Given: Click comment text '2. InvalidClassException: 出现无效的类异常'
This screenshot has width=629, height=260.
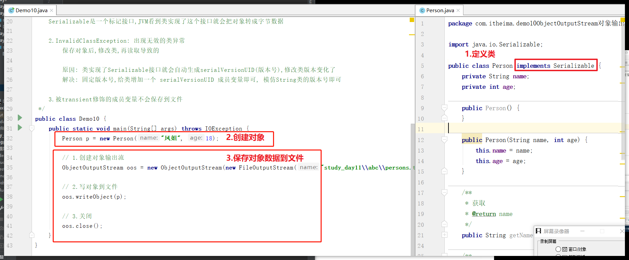Looking at the screenshot, I should (x=117, y=41).
